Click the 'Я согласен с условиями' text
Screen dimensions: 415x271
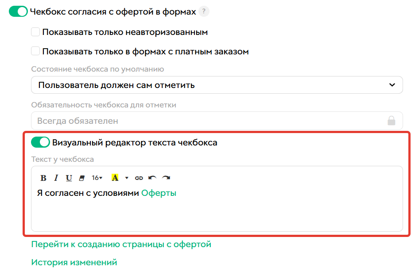pos(88,193)
